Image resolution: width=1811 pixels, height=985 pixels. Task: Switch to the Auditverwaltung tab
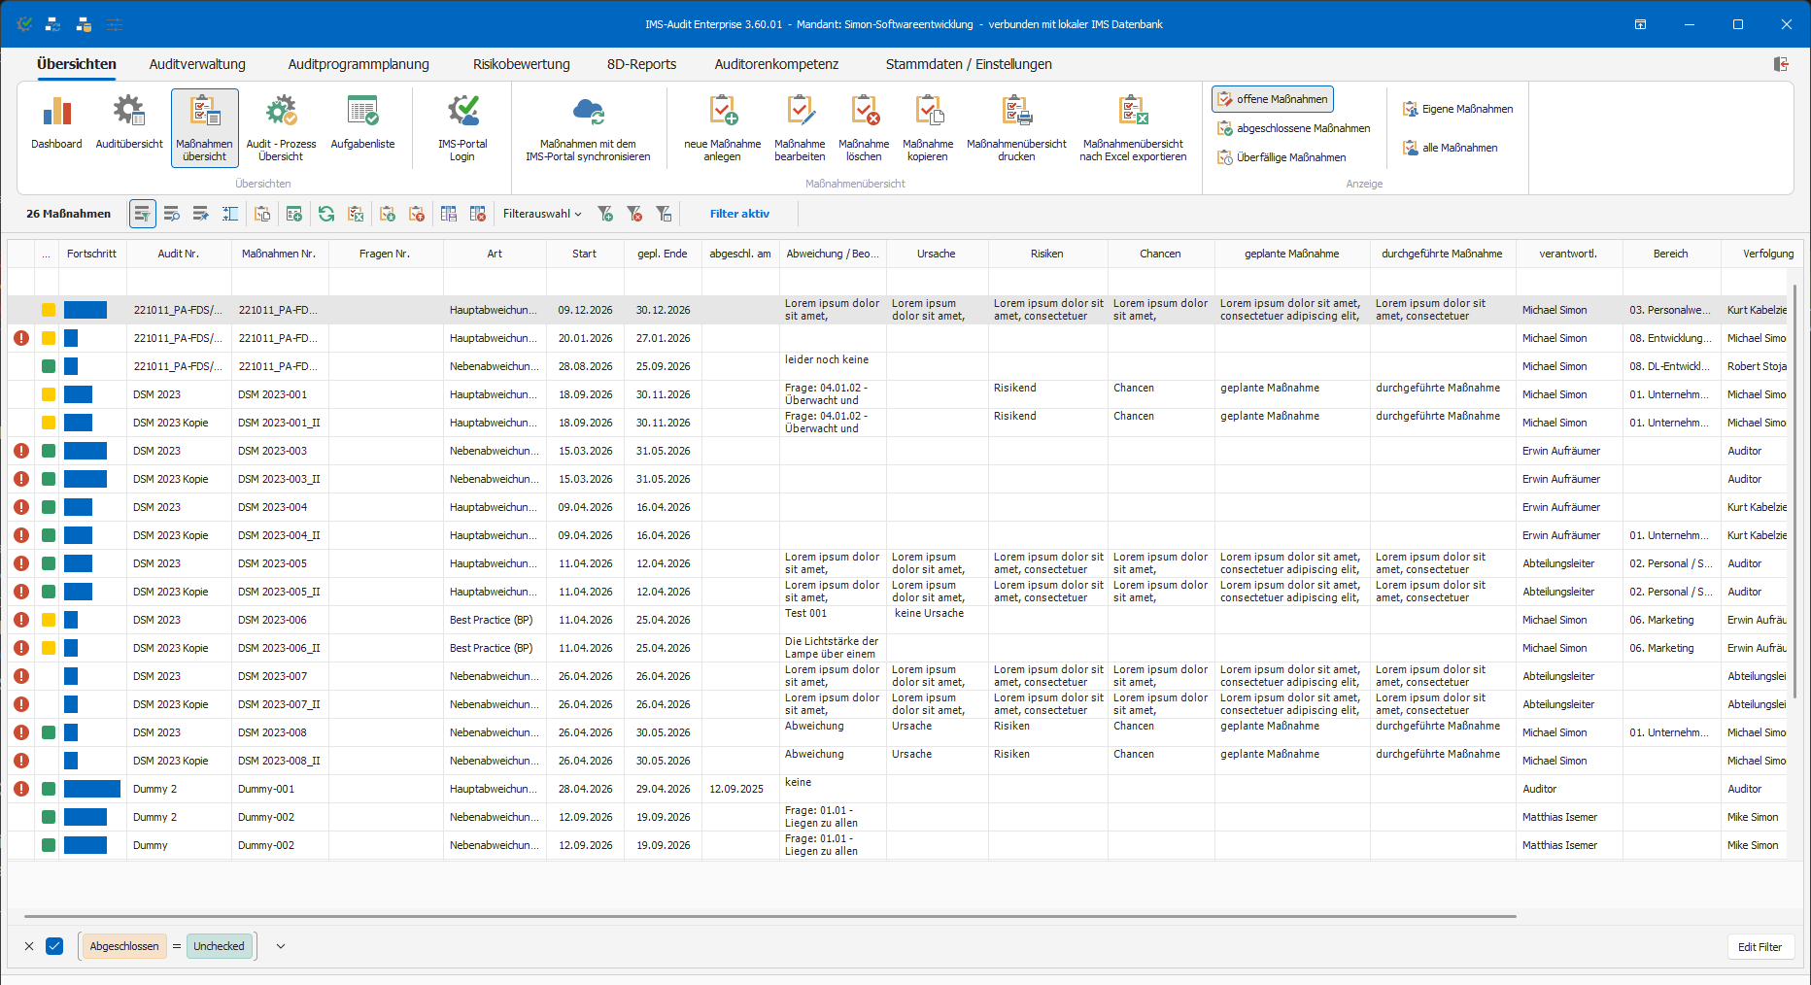tap(197, 64)
